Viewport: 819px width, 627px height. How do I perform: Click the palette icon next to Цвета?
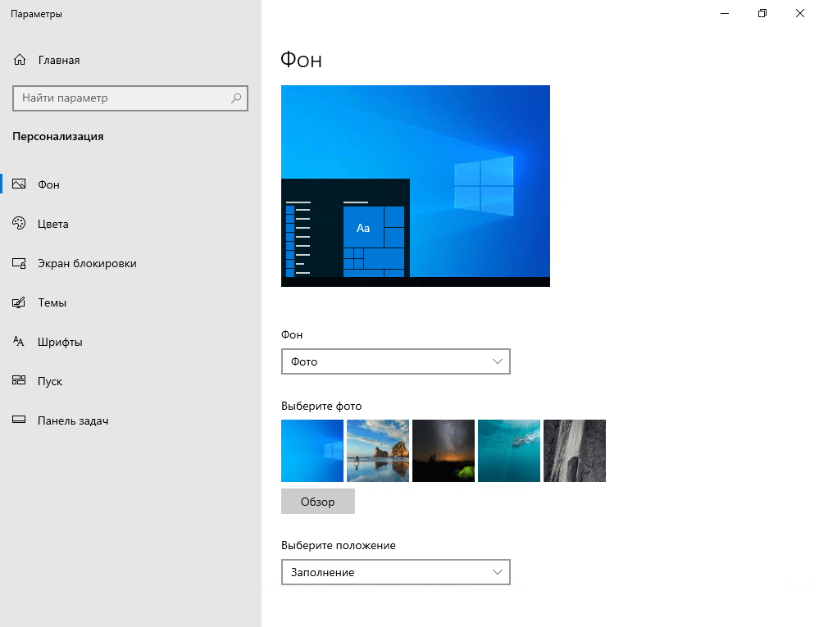pos(19,224)
